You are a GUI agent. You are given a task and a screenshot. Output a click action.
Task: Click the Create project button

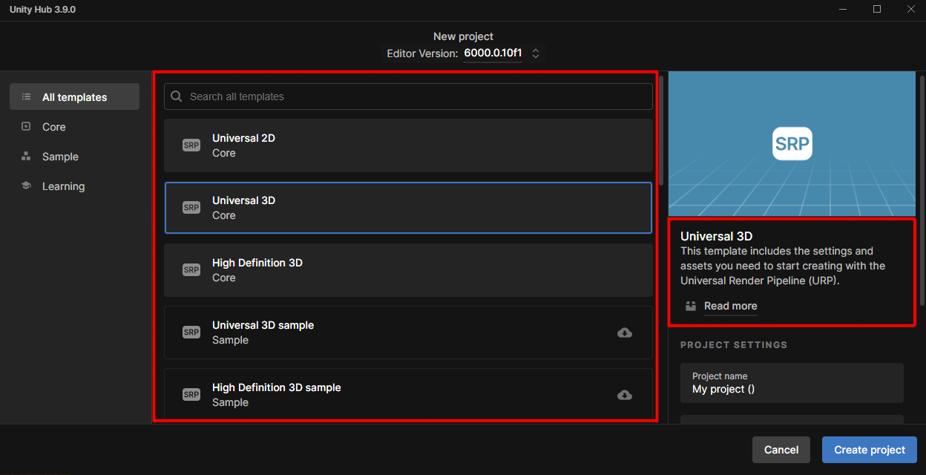point(870,450)
